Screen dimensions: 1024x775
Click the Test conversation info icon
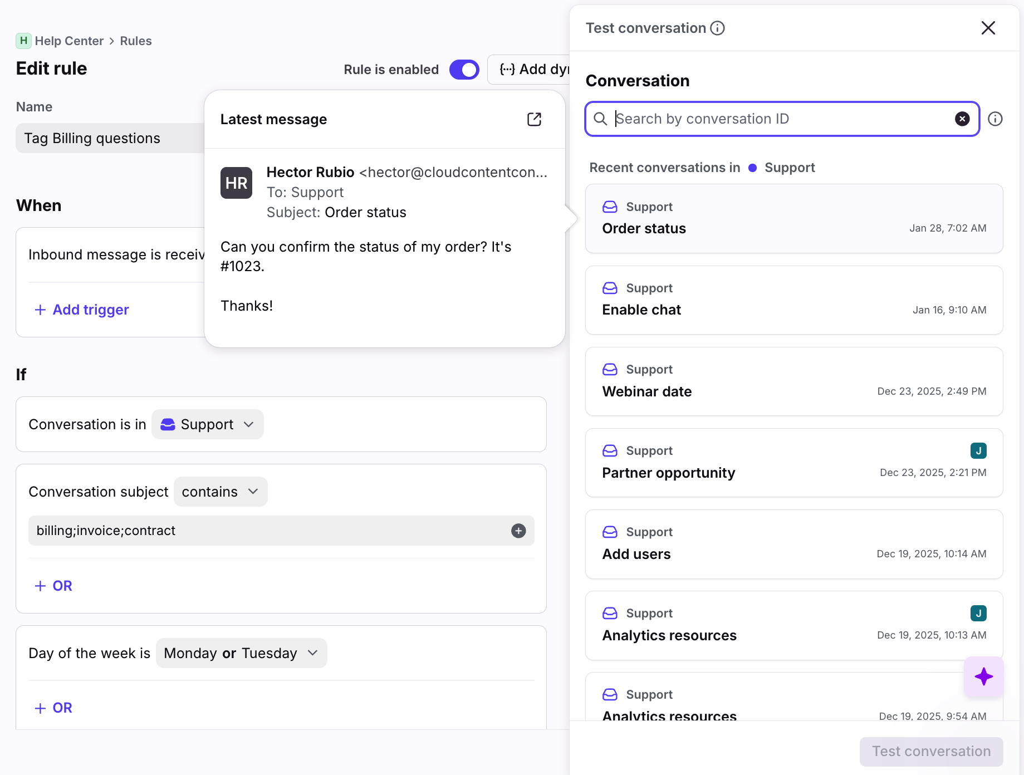pos(718,28)
